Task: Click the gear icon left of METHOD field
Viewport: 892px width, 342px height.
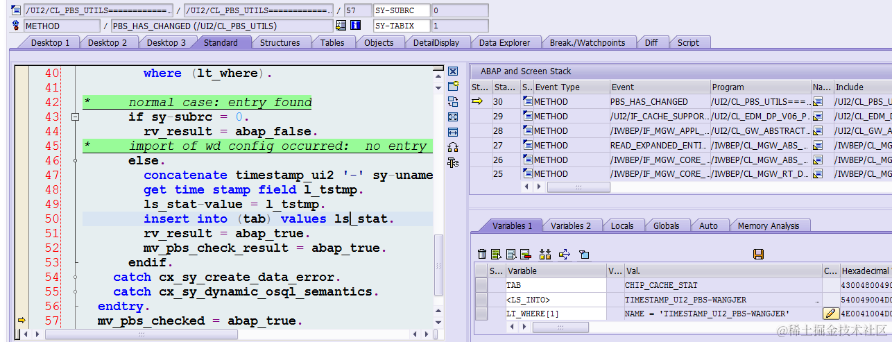Action: pos(16,26)
